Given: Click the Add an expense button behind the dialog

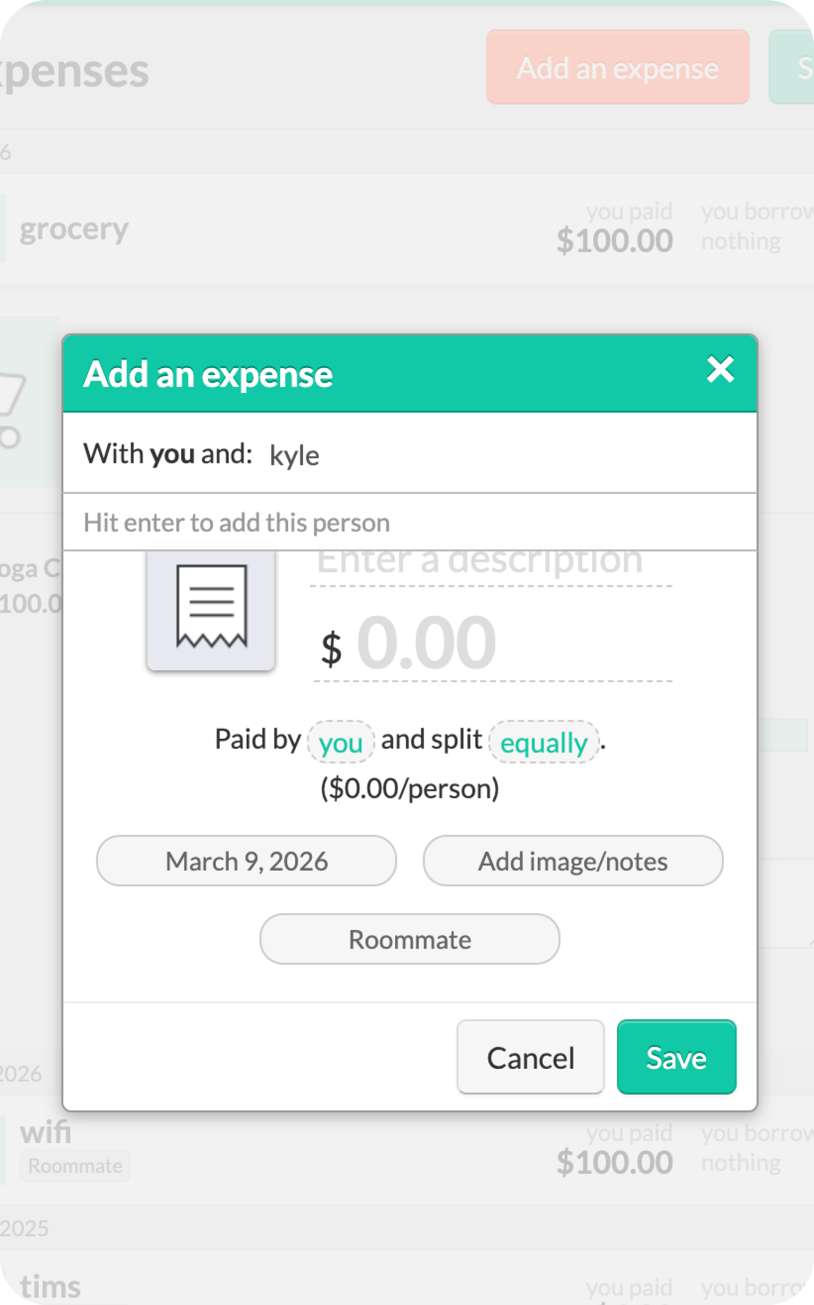Looking at the screenshot, I should tap(617, 68).
